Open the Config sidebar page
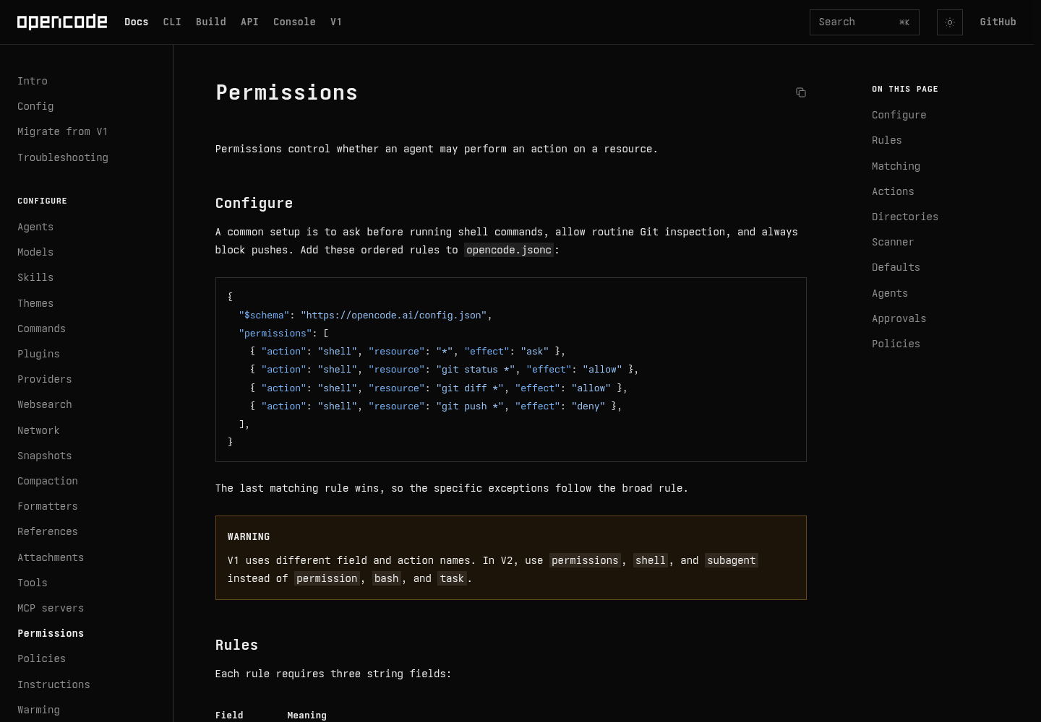The height and width of the screenshot is (722, 1041). tap(35, 106)
